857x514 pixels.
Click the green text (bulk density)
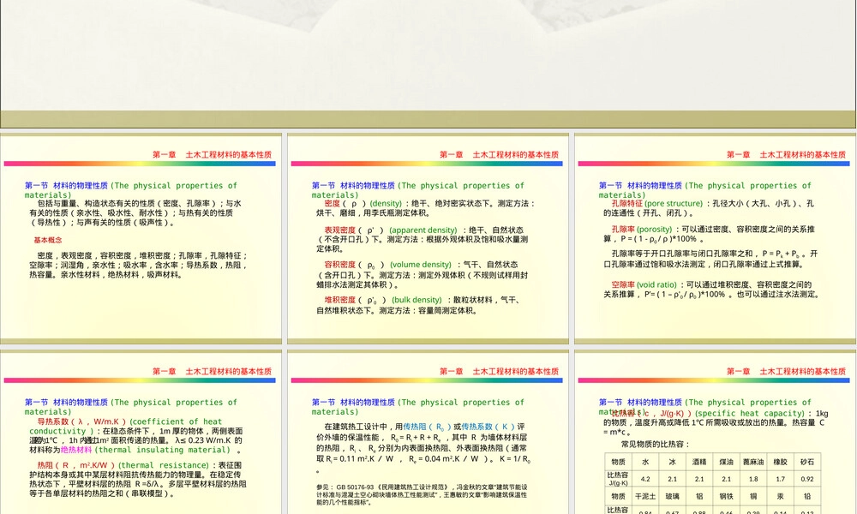417,300
